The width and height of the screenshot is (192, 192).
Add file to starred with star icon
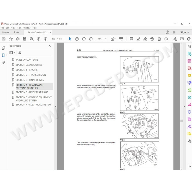[11, 39]
